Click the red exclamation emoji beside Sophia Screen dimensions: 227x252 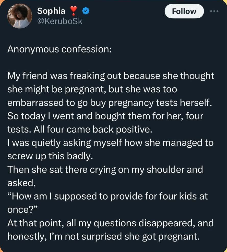click(x=74, y=11)
